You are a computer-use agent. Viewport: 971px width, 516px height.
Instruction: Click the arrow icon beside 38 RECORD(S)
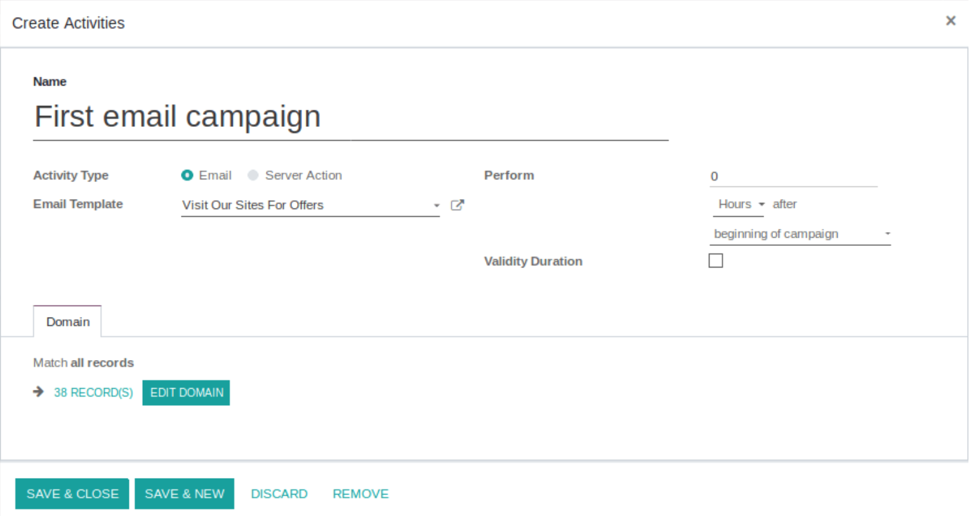[39, 392]
